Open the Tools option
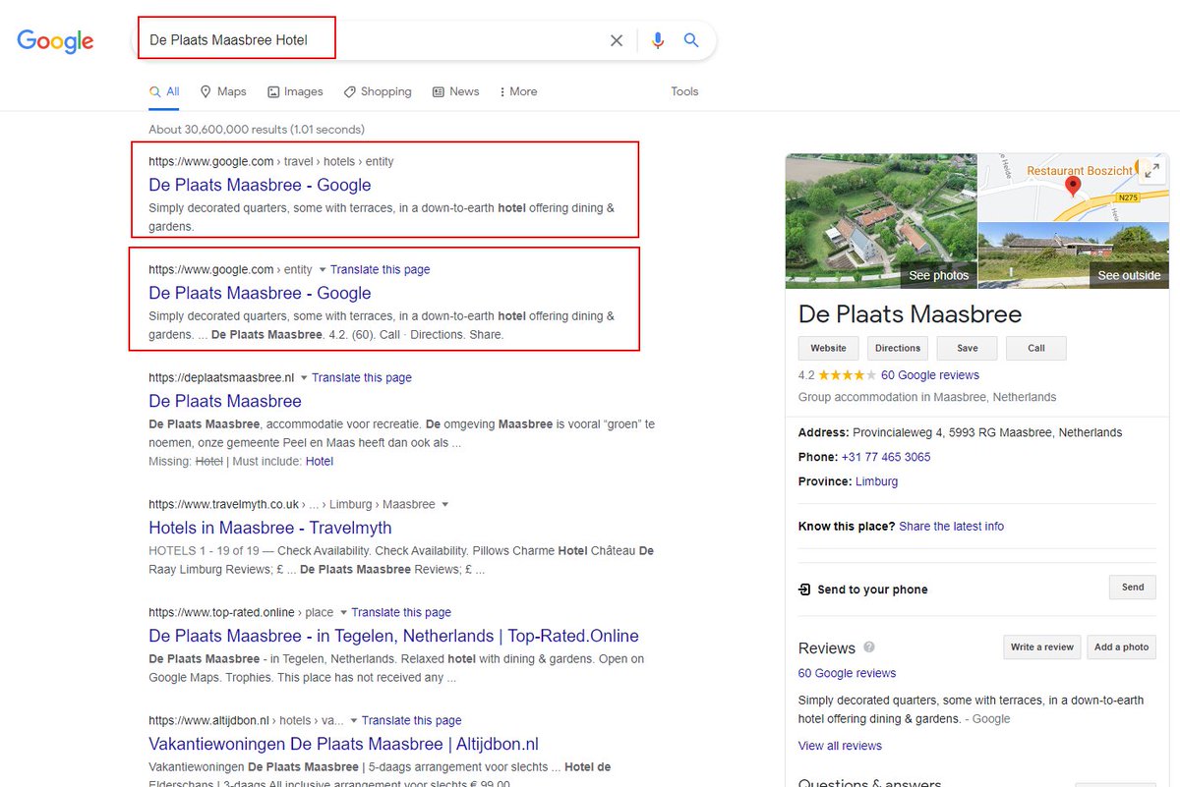The image size is (1180, 787). 684,91
